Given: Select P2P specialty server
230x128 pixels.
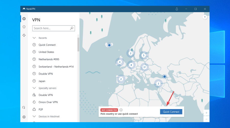Looking at the screenshot, I should (41, 109).
